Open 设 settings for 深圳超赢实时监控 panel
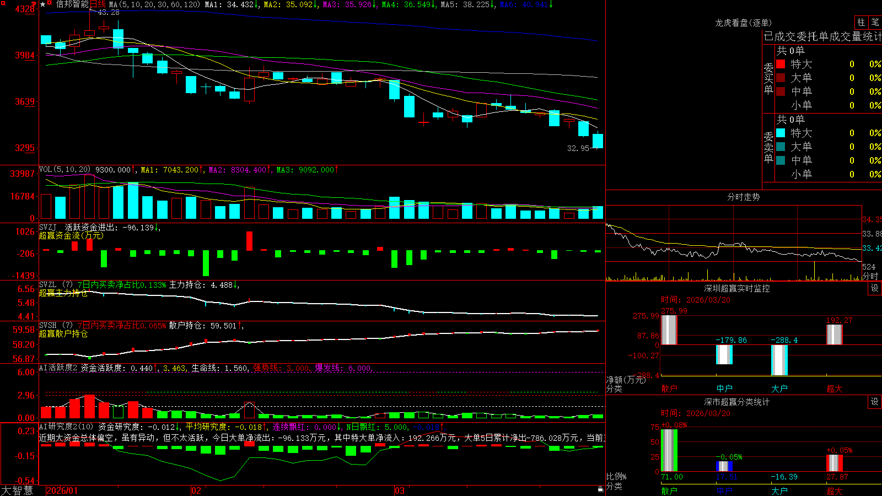Viewport: 882px width, 496px height. [x=875, y=288]
